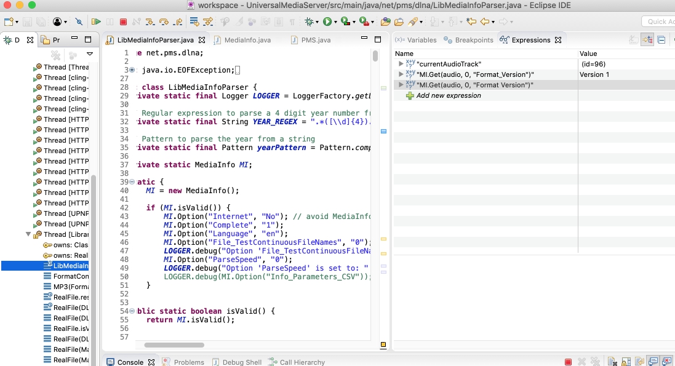This screenshot has width=675, height=366.
Task: Expand collapsed imports at line 3
Action: point(132,70)
